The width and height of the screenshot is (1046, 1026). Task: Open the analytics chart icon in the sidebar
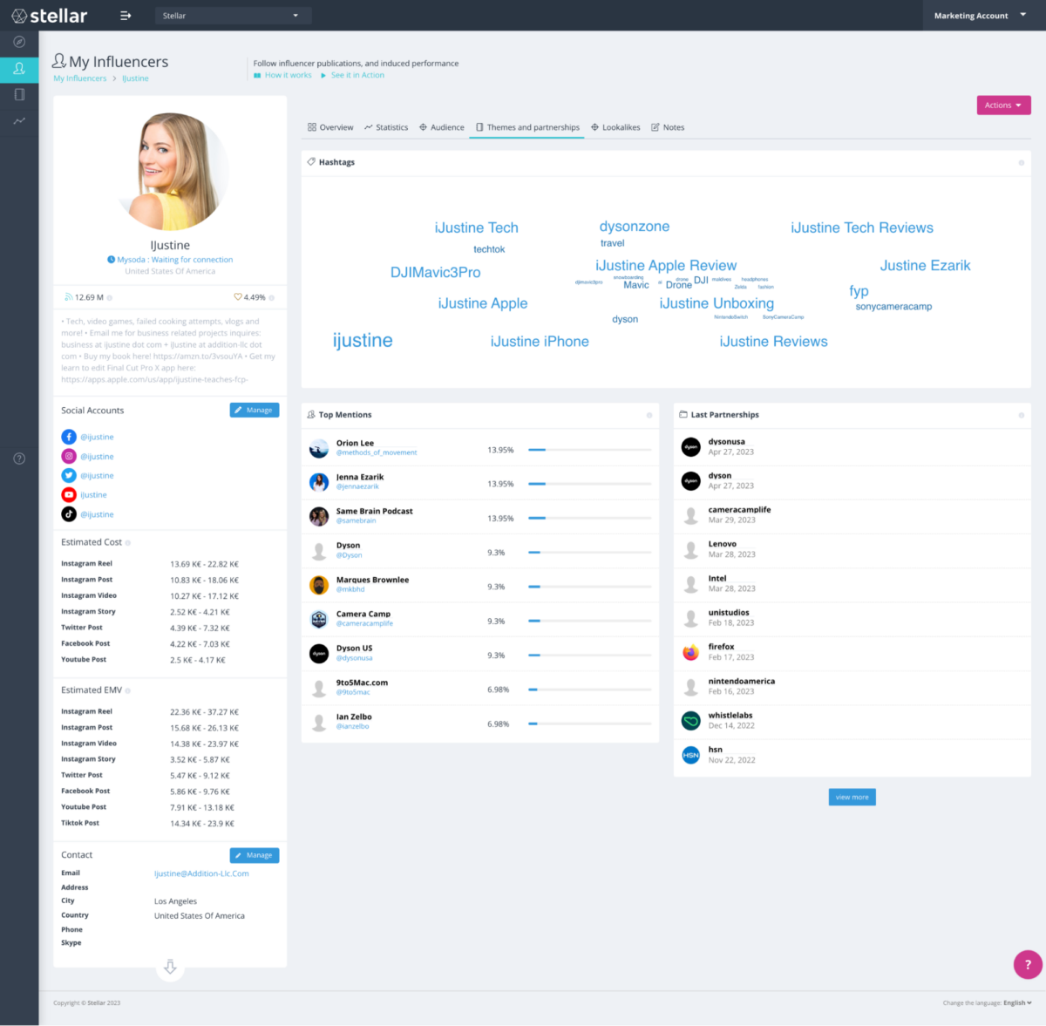pyautogui.click(x=19, y=122)
